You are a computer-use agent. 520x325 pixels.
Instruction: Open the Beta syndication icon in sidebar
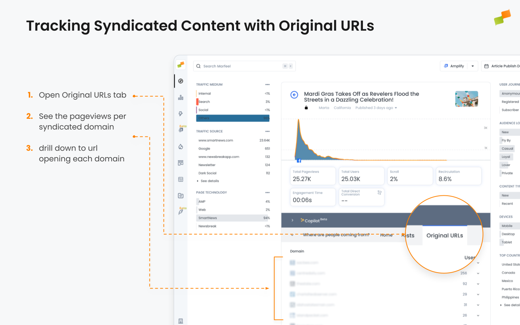[x=181, y=130]
